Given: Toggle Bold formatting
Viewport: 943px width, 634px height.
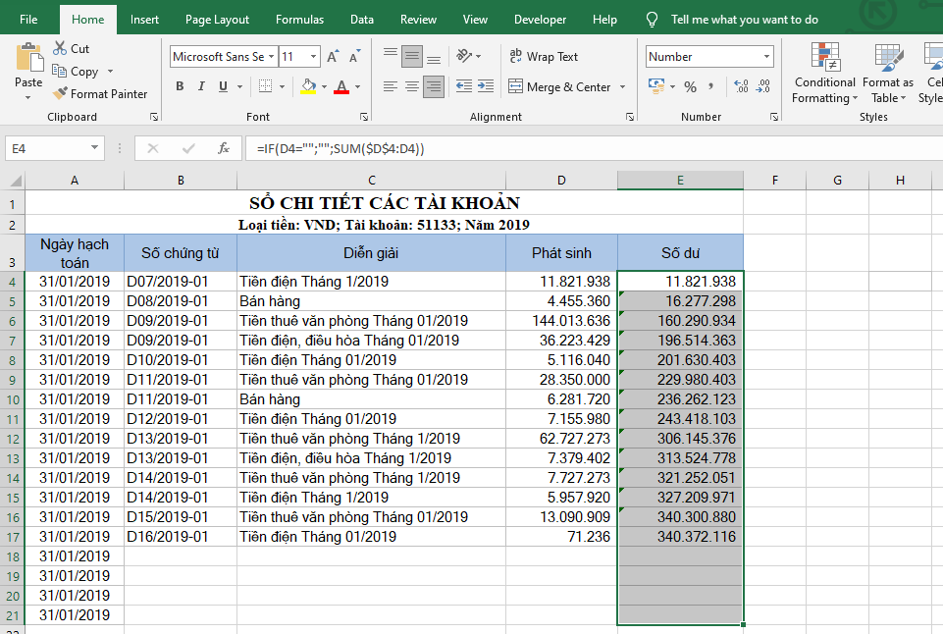Looking at the screenshot, I should coord(180,86).
